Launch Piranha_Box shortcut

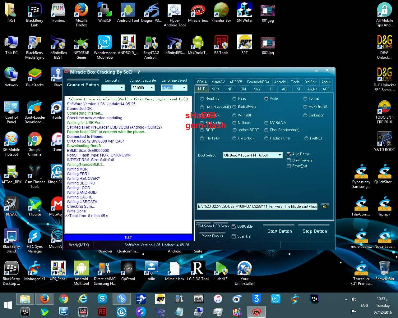(221, 13)
